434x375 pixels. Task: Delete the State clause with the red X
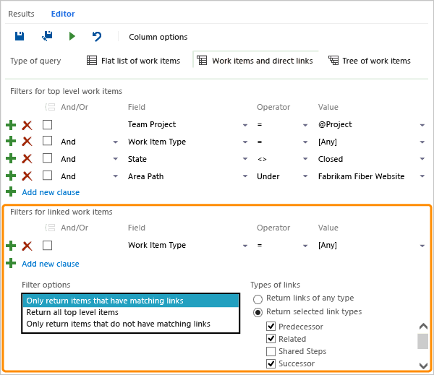(27, 159)
